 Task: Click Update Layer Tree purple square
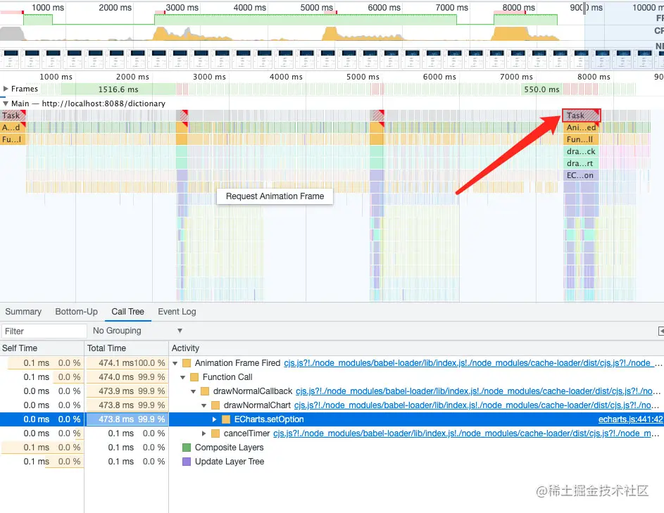pos(187,462)
